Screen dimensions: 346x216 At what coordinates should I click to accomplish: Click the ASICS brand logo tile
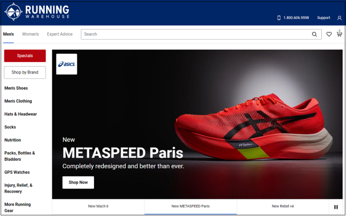tap(67, 64)
